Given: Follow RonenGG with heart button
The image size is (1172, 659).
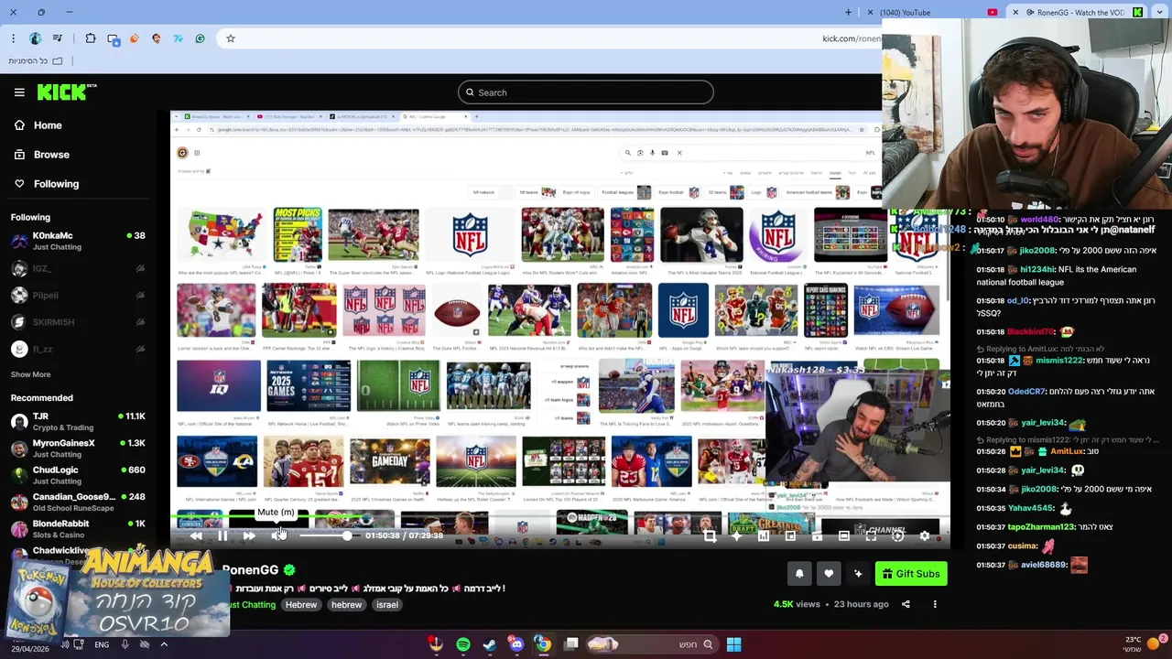Looking at the screenshot, I should (829, 574).
